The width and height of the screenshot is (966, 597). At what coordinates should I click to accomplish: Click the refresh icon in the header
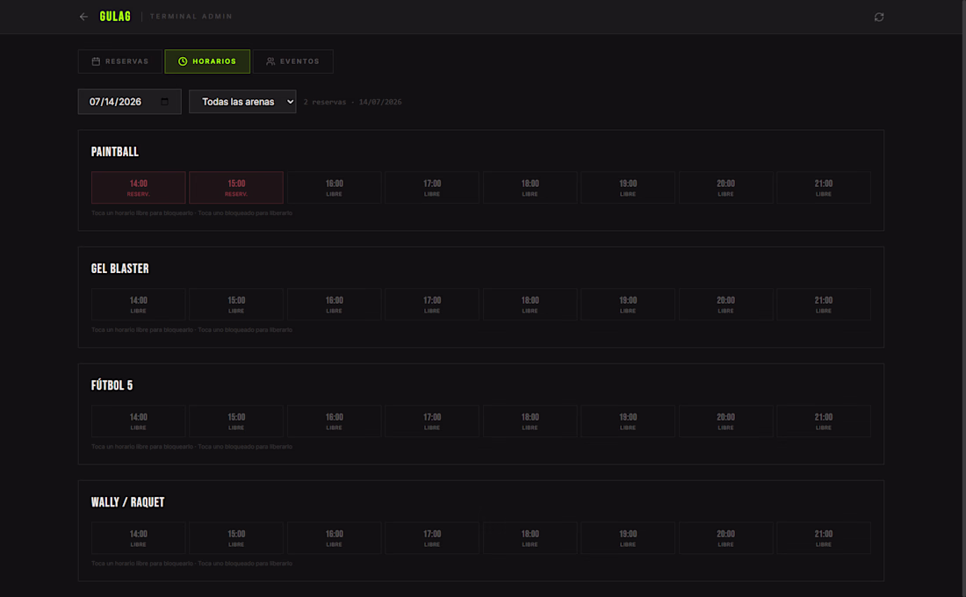pyautogui.click(x=878, y=18)
